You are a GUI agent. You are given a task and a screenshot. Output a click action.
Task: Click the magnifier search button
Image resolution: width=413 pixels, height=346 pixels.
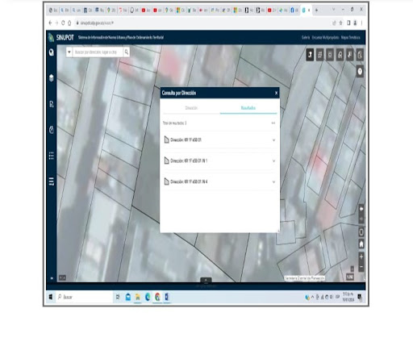[127, 52]
